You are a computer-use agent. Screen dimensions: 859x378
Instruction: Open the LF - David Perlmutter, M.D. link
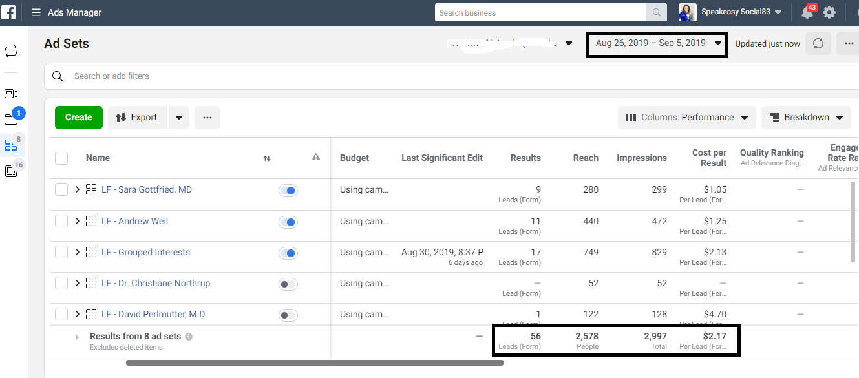click(x=154, y=314)
